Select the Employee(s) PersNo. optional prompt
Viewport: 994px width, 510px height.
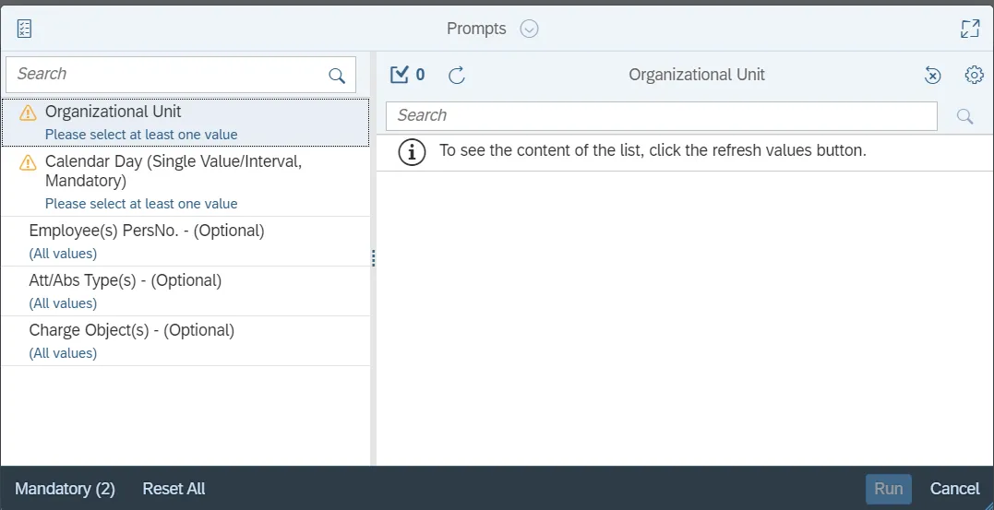185,241
